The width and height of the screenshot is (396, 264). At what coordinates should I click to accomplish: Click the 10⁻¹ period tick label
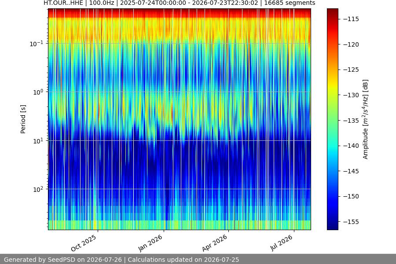pyautogui.click(x=37, y=44)
